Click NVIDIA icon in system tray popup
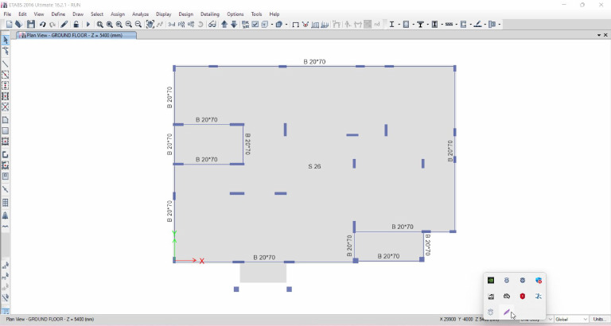 click(491, 281)
